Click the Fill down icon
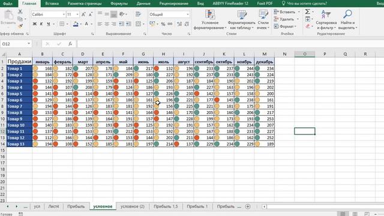The height and width of the screenshot is (216, 384). pyautogui.click(x=308, y=19)
